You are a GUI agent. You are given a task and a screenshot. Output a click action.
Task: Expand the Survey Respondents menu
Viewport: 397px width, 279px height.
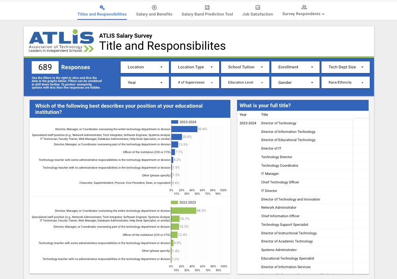[303, 14]
